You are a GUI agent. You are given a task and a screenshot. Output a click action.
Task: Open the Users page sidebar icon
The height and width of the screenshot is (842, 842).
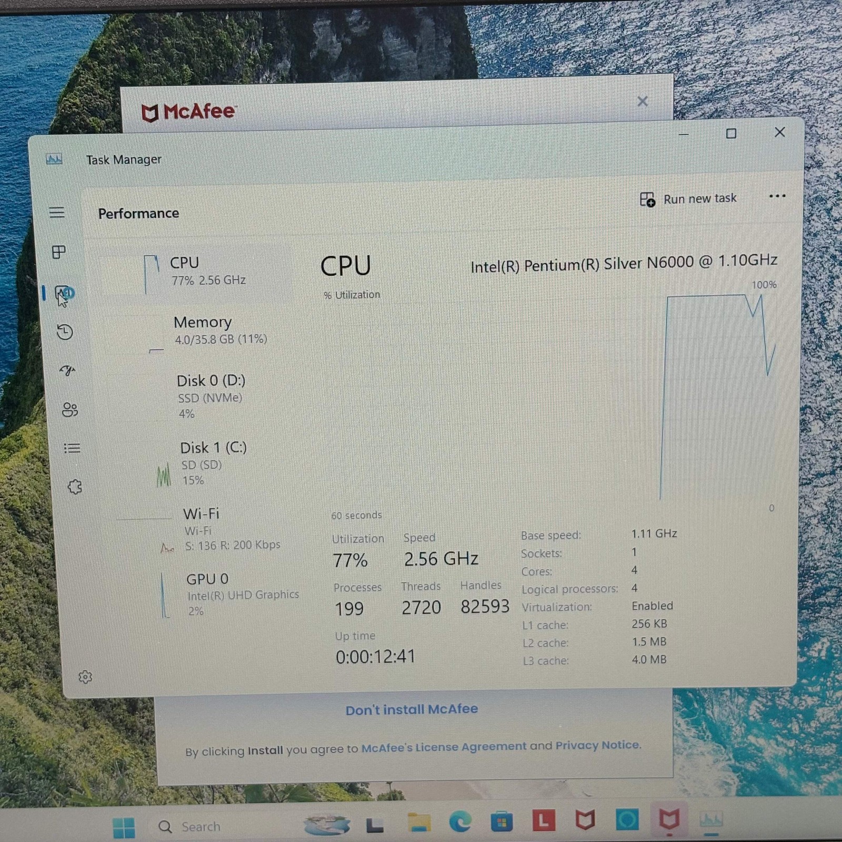[70, 409]
